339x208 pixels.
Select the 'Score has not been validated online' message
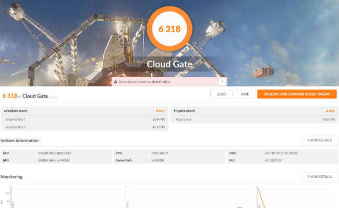point(144,82)
